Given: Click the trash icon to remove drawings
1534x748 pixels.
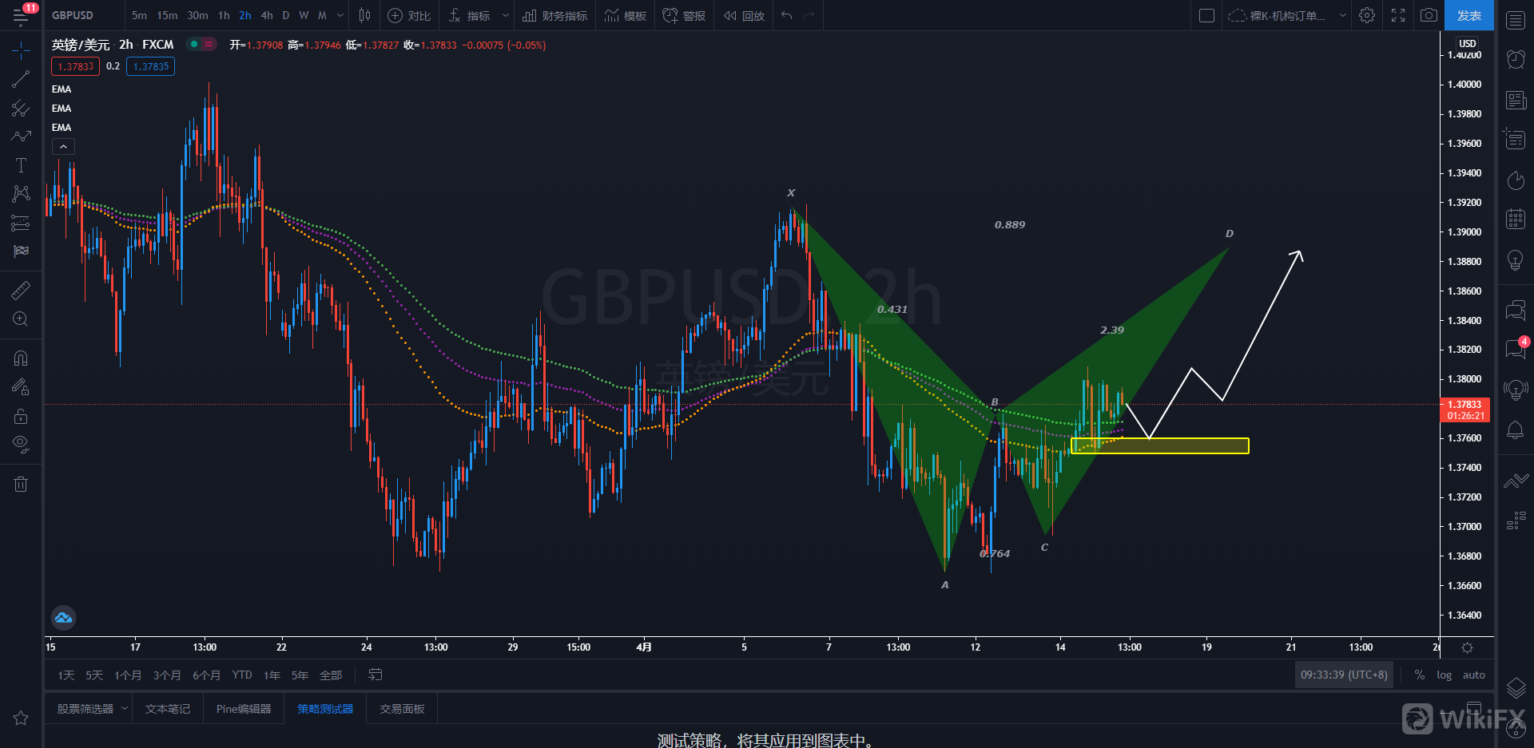Looking at the screenshot, I should coord(21,484).
